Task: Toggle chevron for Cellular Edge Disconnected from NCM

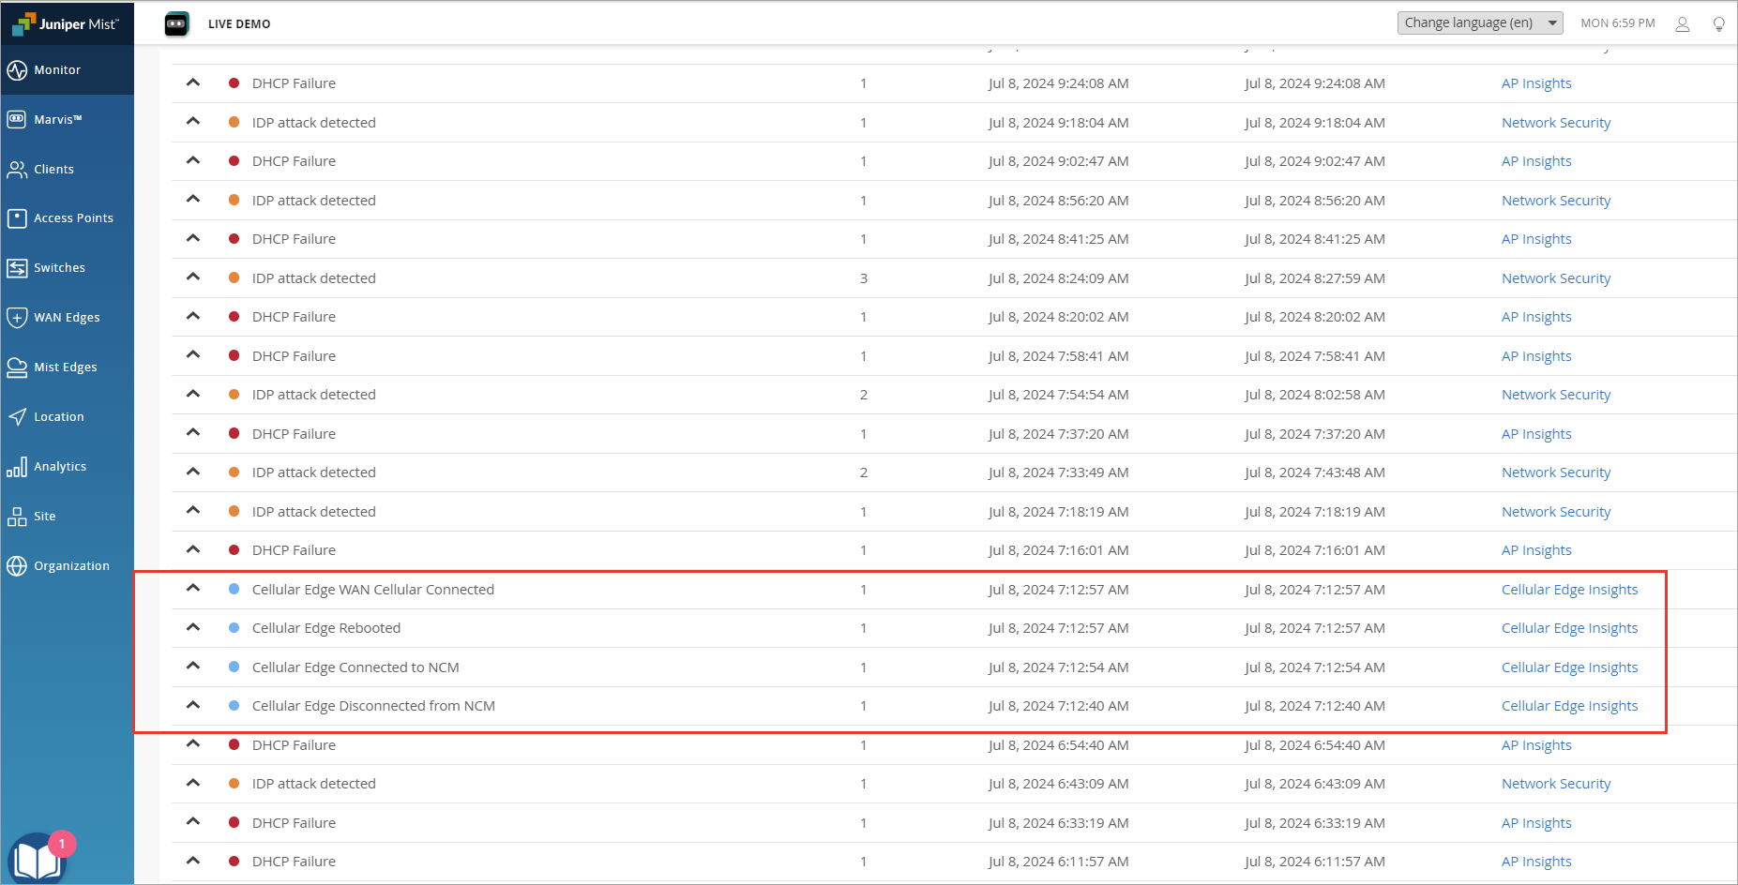Action: [193, 705]
